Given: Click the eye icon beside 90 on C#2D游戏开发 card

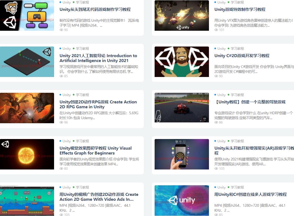Looking at the screenshot, I should (216, 76).
